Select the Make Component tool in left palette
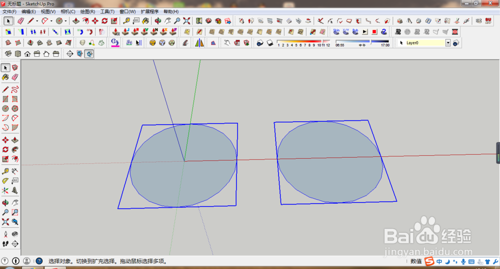Screen dimensions: 500x269 14,68
